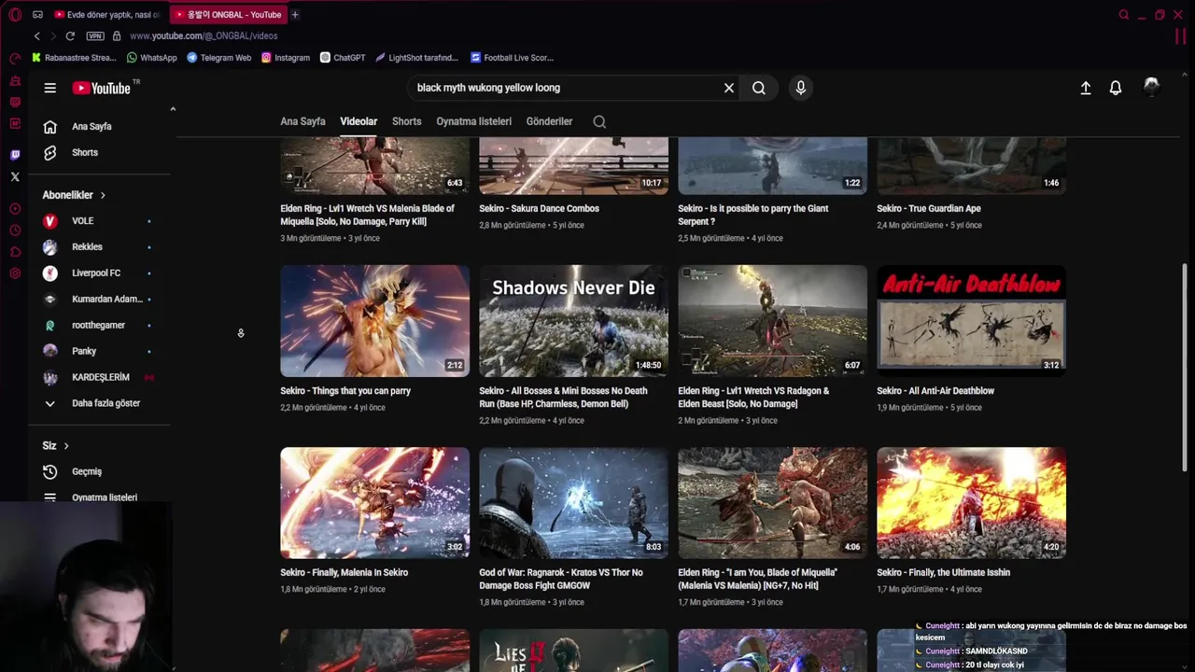Open 'God of War: Ragnarok - Kratos VS Thor' title
Screen dimensions: 1195x672
pyautogui.click(x=561, y=579)
